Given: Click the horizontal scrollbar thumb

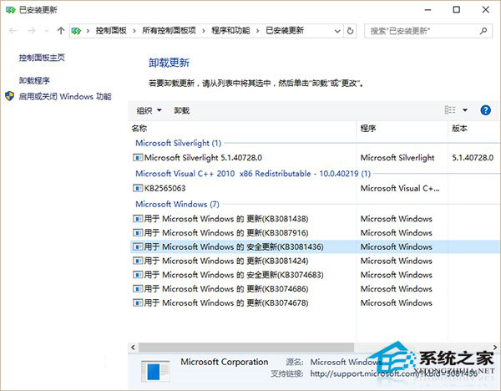Looking at the screenshot, I should [x=246, y=348].
